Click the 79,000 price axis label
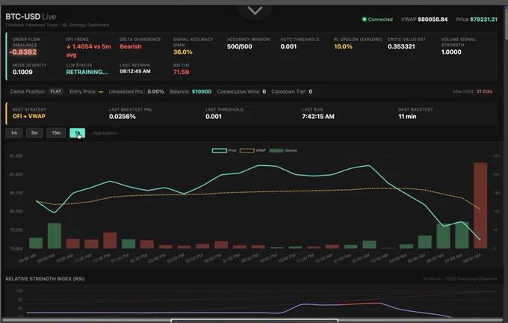 coord(16,248)
